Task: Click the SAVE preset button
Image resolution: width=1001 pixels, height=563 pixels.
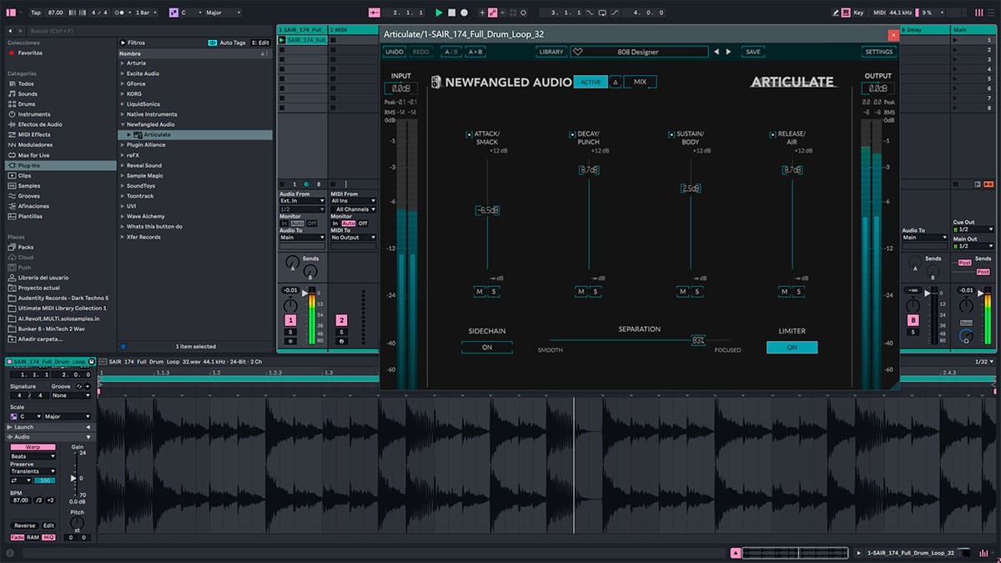Action: tap(752, 52)
